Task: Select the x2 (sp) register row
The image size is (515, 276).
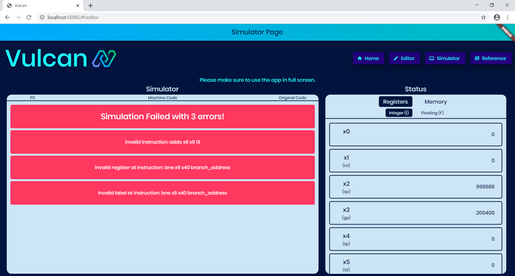Action: [415, 187]
